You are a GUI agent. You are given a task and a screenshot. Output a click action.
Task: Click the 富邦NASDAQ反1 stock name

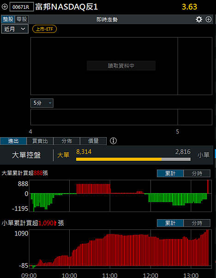pyautogui.click(x=66, y=7)
